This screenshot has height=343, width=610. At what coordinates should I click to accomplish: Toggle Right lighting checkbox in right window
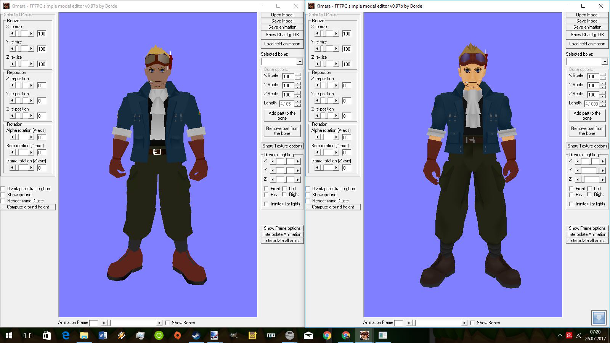pos(589,194)
